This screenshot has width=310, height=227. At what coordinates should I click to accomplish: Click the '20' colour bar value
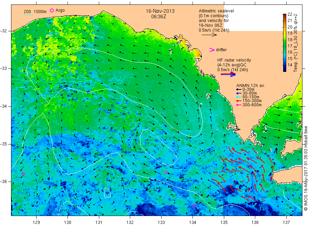(290, 27)
